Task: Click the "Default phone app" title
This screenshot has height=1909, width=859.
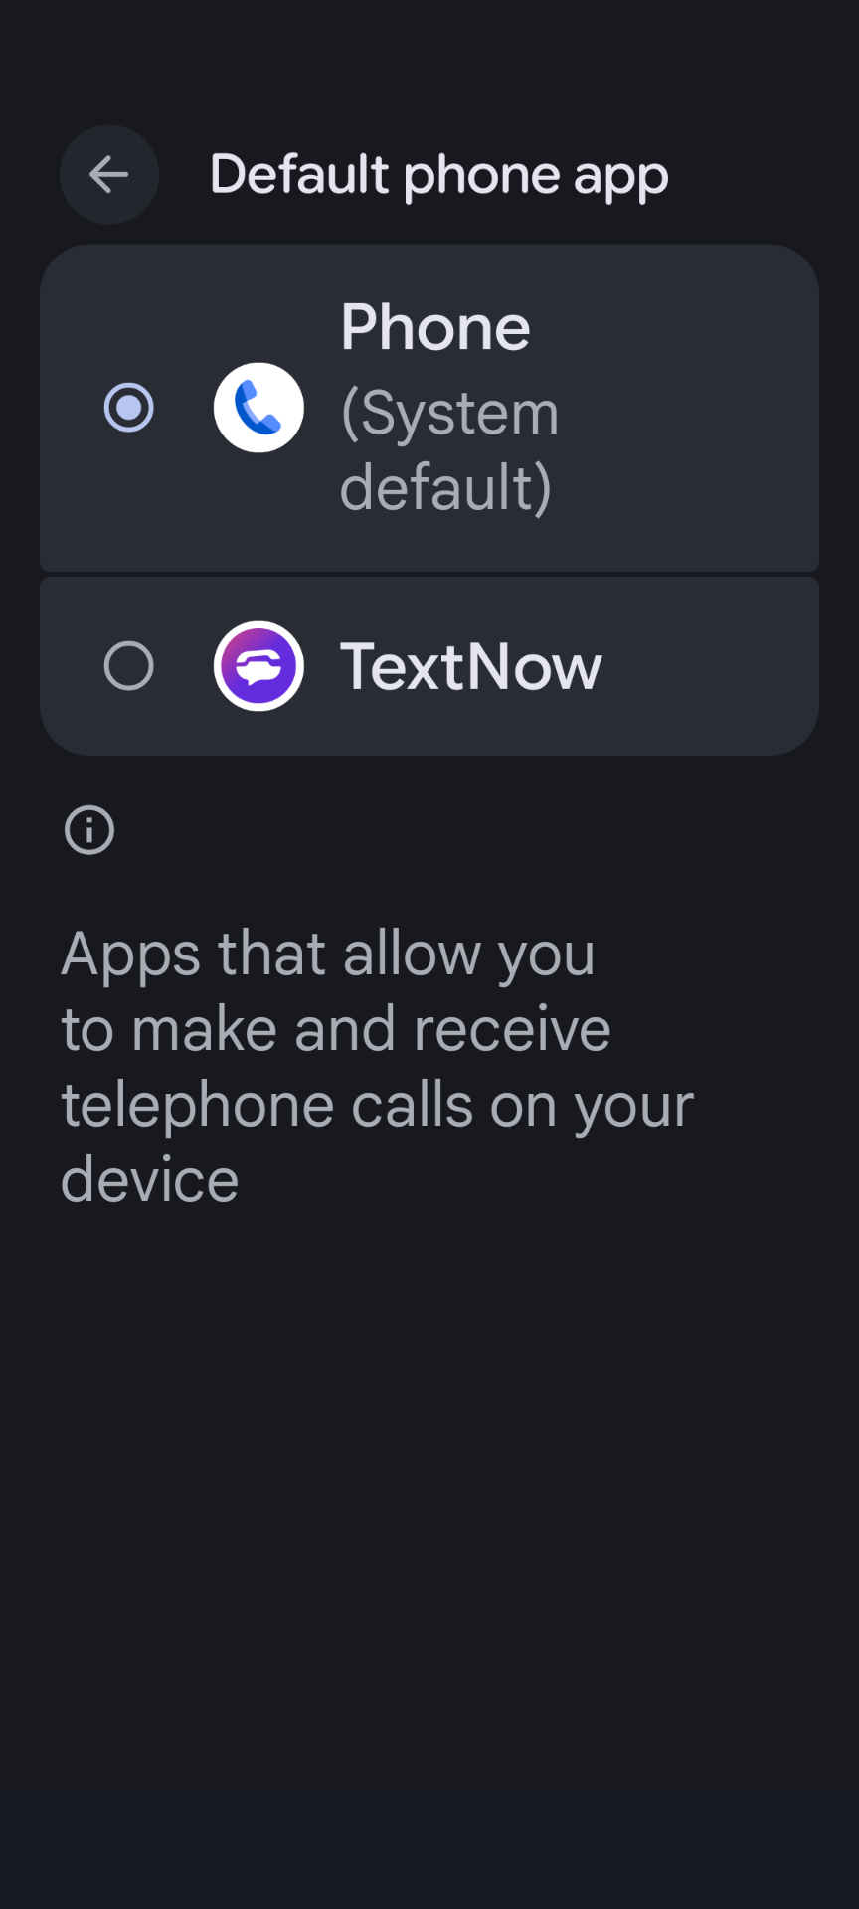Action: [438, 176]
